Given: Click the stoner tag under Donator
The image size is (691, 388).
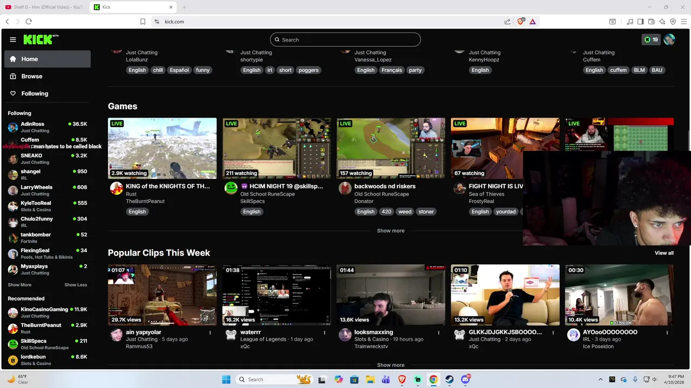Looking at the screenshot, I should pyautogui.click(x=426, y=212).
